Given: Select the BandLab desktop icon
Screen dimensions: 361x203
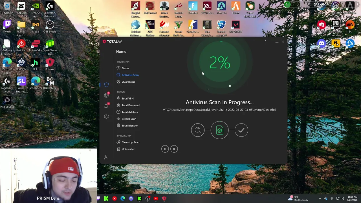Looking at the screenshot, I should pyautogui.click(x=21, y=46).
